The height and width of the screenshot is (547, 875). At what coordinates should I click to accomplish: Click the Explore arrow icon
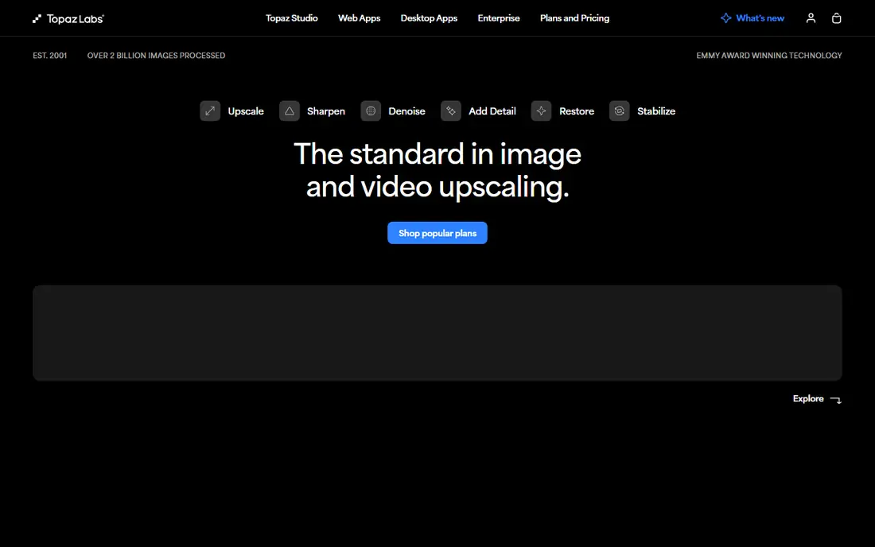click(835, 399)
